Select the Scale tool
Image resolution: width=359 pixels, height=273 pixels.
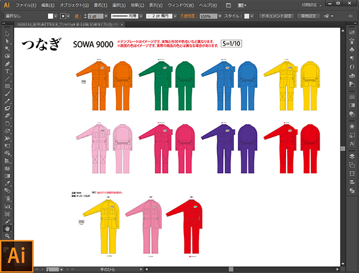point(7,131)
